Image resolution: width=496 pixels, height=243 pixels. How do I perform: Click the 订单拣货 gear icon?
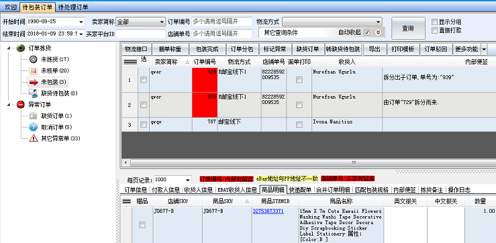point(21,48)
